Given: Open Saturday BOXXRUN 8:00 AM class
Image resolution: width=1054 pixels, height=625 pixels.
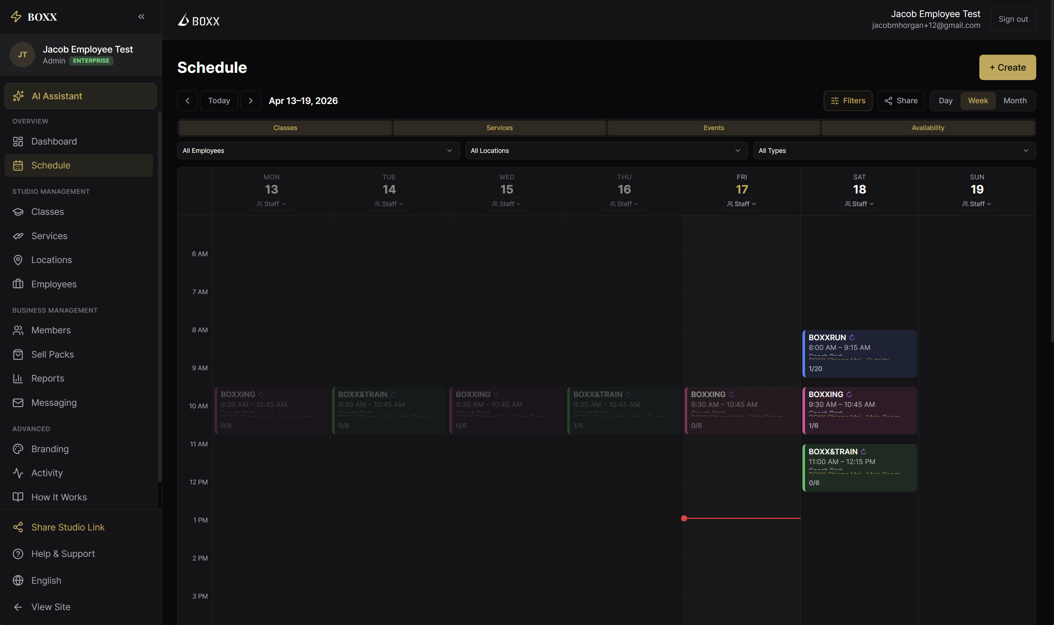Looking at the screenshot, I should [859, 354].
